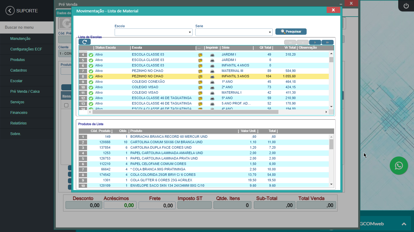This screenshot has height=232, width=414.
Task: Select COLA GLITTER 6 CORES 23G ACRILEX
Action: 204,180
